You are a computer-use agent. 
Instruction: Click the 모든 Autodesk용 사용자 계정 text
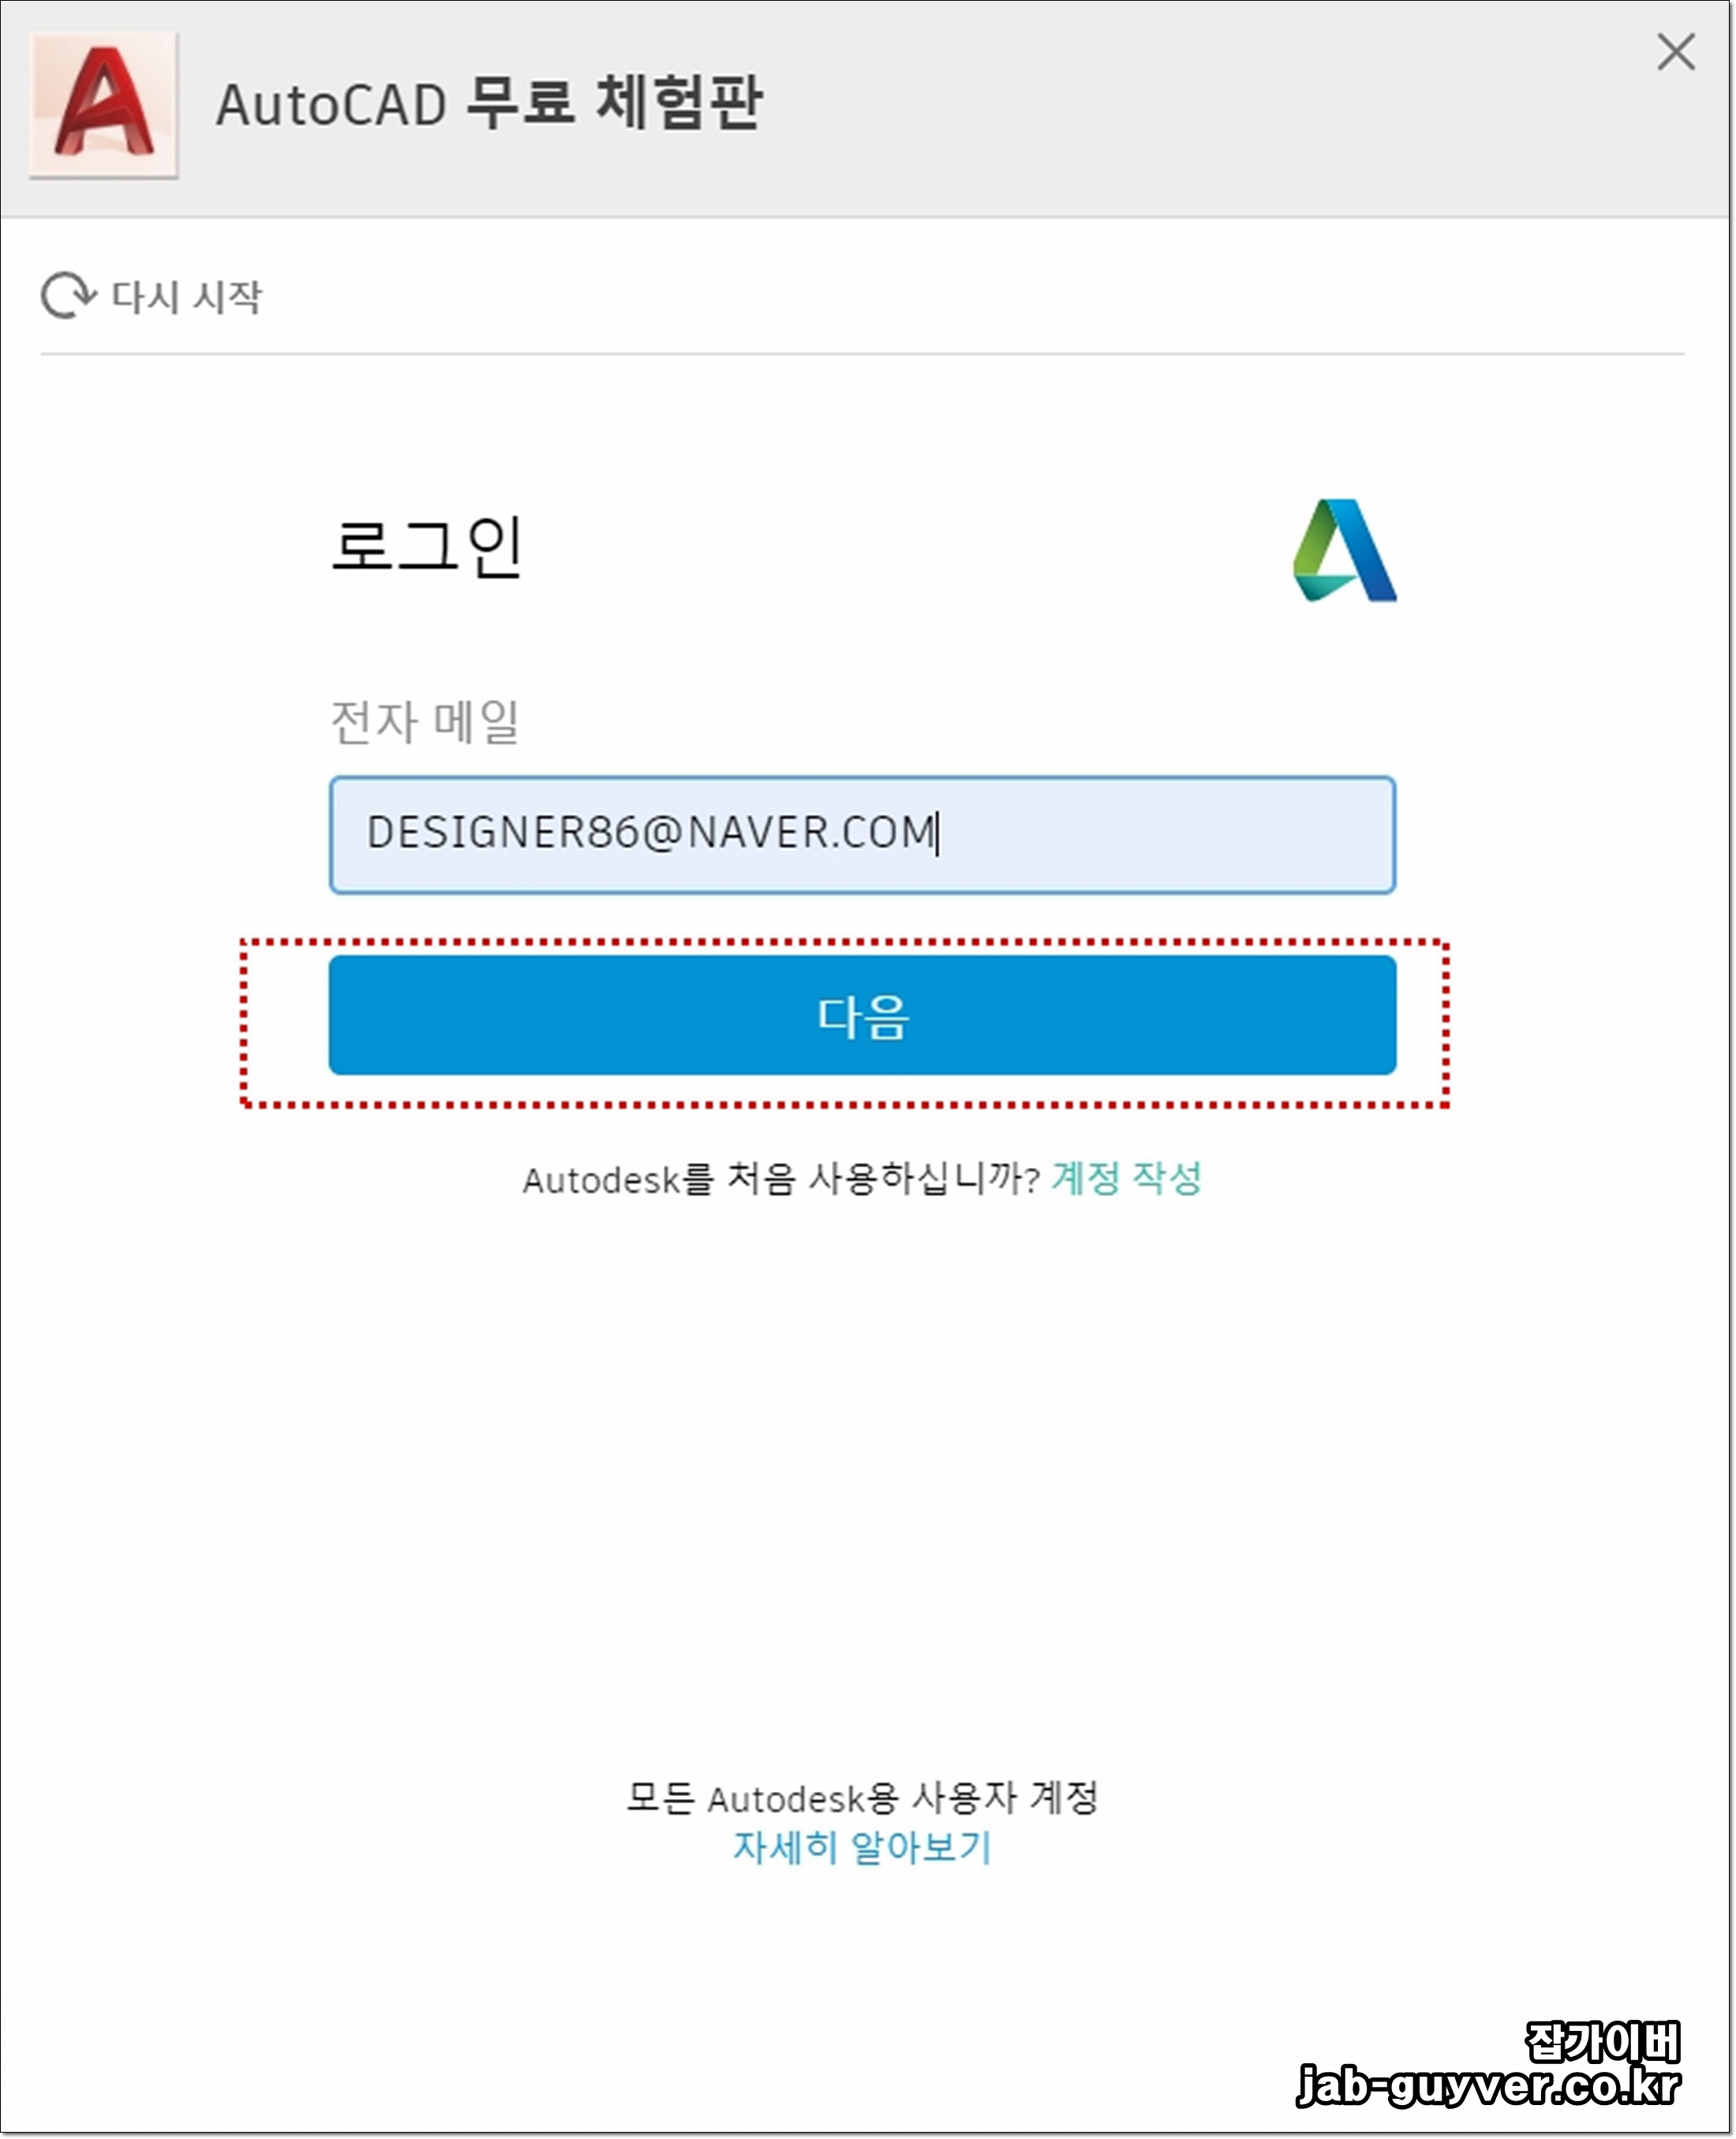tap(863, 1798)
